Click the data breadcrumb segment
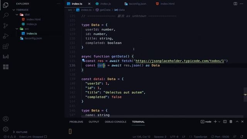 click(122, 10)
